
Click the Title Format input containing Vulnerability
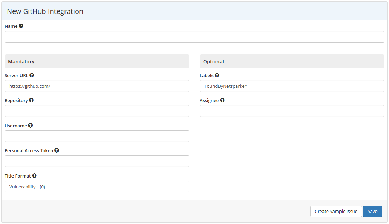click(x=97, y=186)
